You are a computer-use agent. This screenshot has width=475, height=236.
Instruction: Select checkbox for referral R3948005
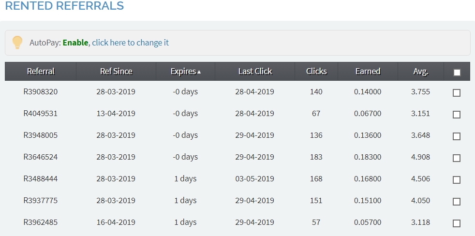pos(457,136)
